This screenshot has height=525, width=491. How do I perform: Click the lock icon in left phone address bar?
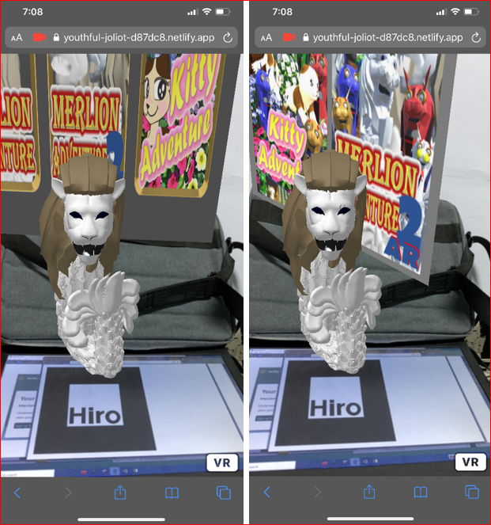56,37
